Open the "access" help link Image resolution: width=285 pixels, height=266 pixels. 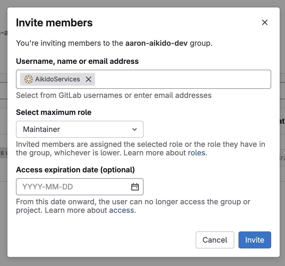point(121,210)
